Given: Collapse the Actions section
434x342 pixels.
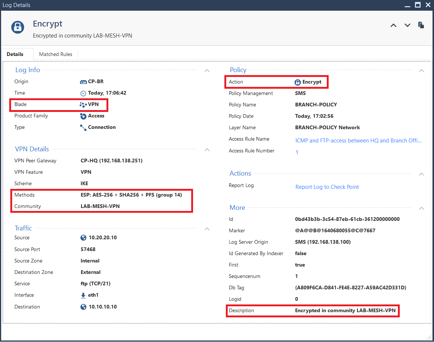Looking at the screenshot, I should 421,174.
